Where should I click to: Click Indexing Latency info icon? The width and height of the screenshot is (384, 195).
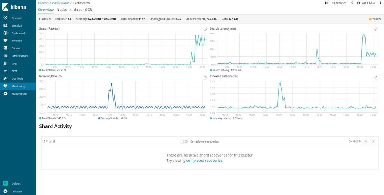[x=376, y=77]
